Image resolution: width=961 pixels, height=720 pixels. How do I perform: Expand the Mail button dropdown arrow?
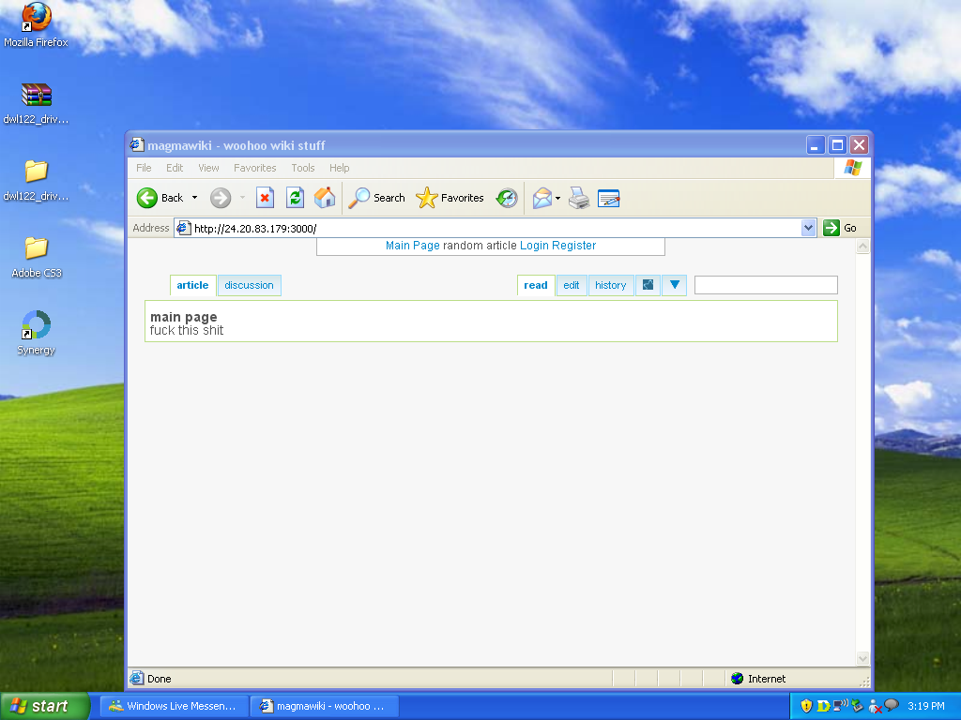click(557, 198)
